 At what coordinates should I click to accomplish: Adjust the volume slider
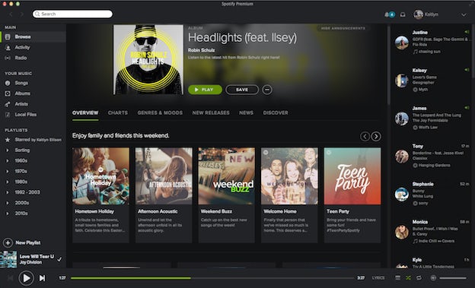point(453,278)
